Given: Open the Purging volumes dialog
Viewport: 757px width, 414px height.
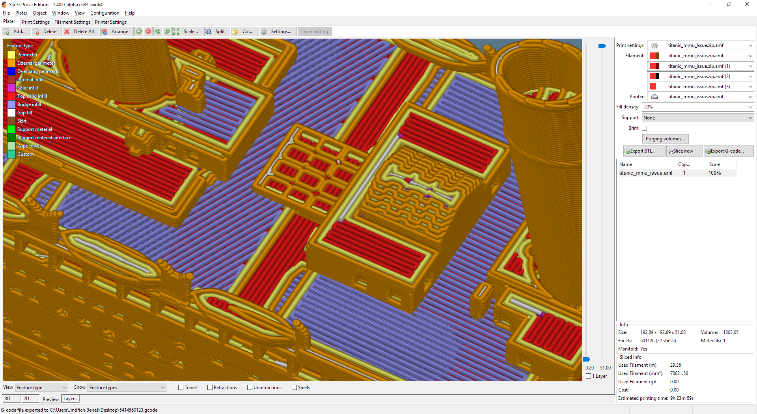Looking at the screenshot, I should (665, 139).
